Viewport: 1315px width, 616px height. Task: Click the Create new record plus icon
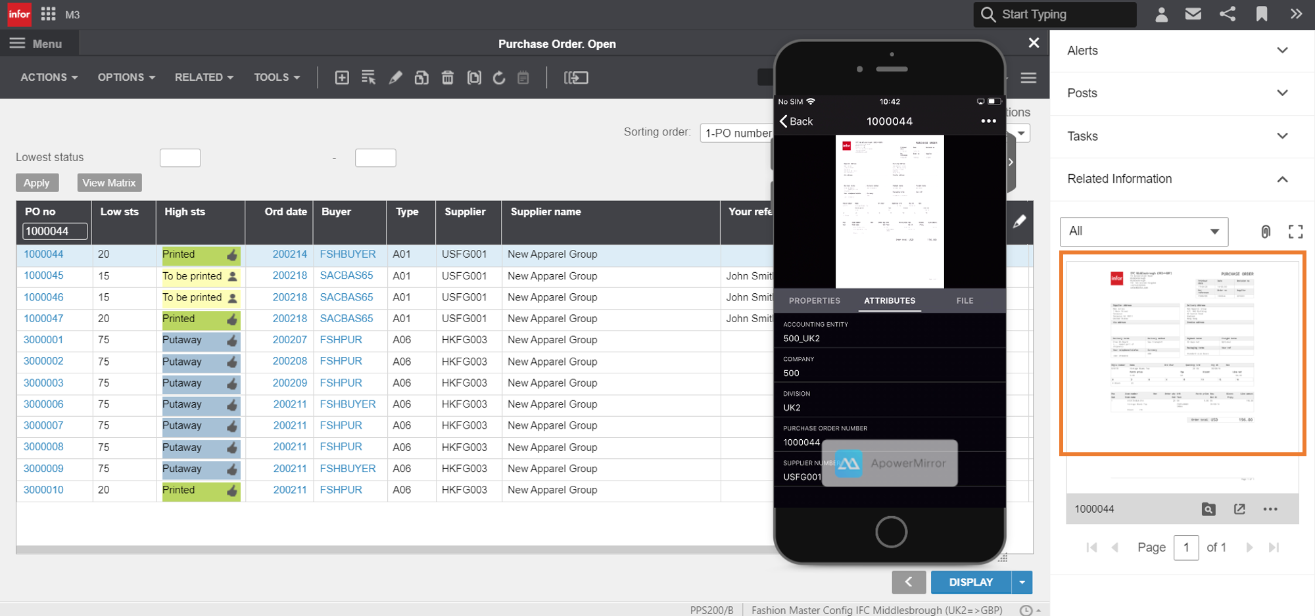pyautogui.click(x=342, y=78)
